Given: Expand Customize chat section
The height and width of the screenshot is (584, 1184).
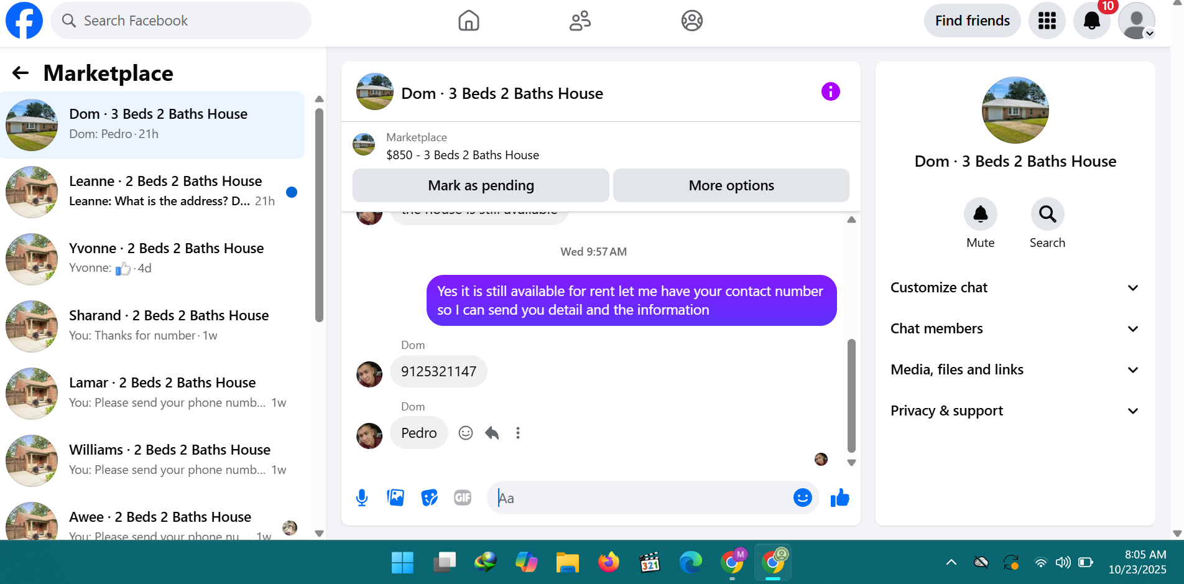Looking at the screenshot, I should [x=1015, y=288].
